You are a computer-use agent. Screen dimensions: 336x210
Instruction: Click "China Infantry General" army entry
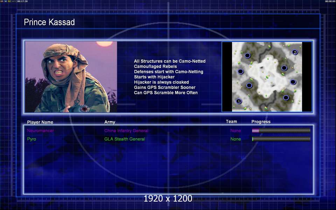coord(126,131)
